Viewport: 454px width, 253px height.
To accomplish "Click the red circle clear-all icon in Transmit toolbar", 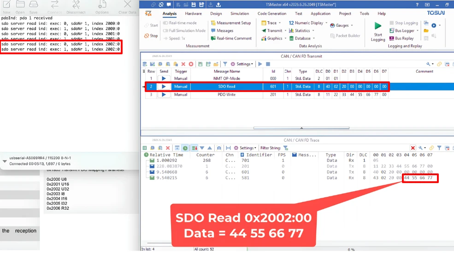I will (x=191, y=64).
